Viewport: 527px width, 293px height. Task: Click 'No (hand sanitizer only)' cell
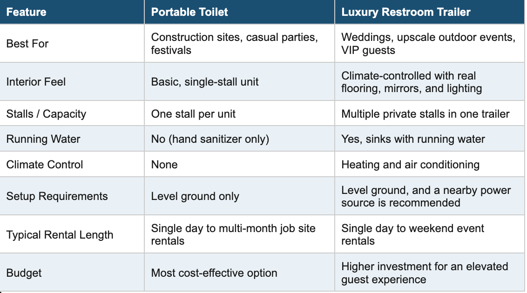click(x=240, y=139)
